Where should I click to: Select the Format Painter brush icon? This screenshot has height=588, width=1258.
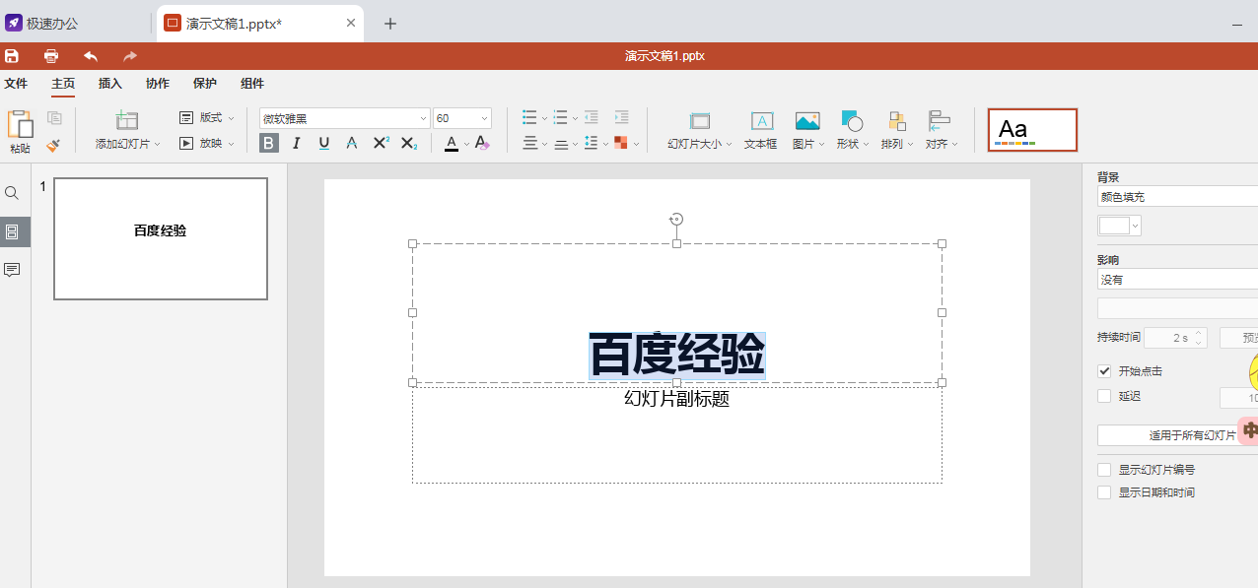pos(54,144)
